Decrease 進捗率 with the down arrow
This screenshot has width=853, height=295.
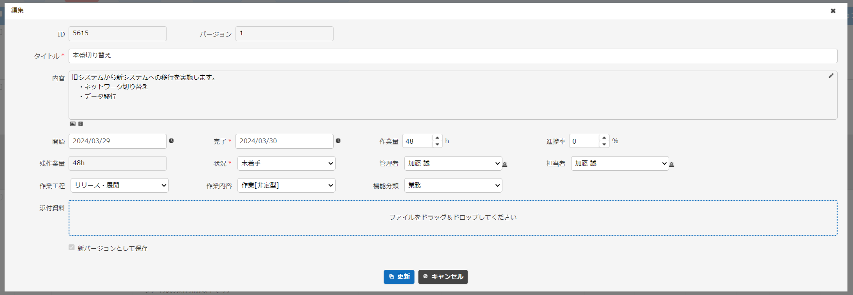pos(604,144)
